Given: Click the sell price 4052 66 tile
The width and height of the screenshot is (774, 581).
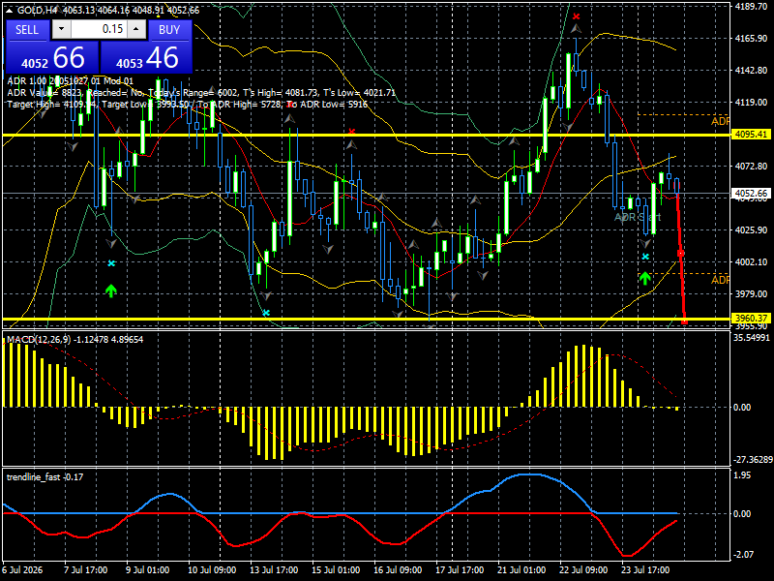Looking at the screenshot, I should 52,58.
